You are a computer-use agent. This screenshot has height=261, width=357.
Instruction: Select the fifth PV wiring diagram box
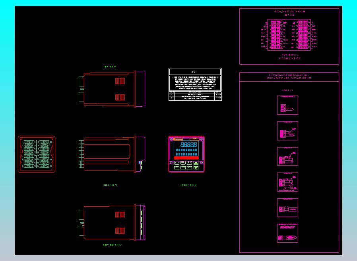(x=287, y=207)
